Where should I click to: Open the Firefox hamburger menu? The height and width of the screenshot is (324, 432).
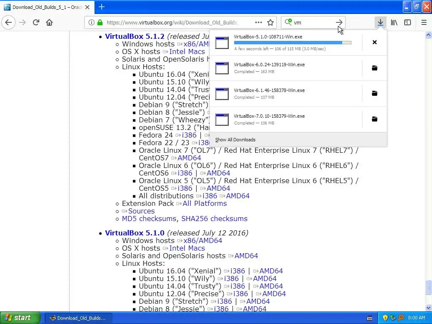pyautogui.click(x=424, y=22)
